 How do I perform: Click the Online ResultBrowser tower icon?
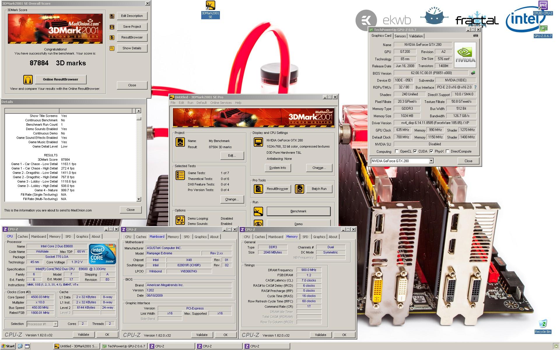click(28, 79)
